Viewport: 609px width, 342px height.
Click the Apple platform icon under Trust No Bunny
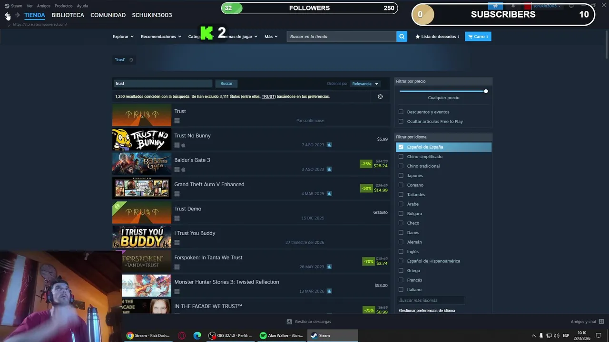coord(183,145)
